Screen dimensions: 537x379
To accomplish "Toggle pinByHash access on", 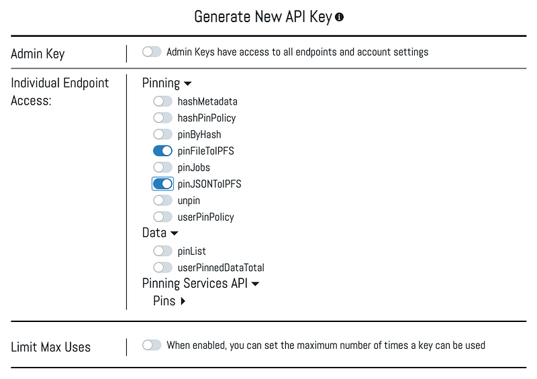I will pos(162,134).
